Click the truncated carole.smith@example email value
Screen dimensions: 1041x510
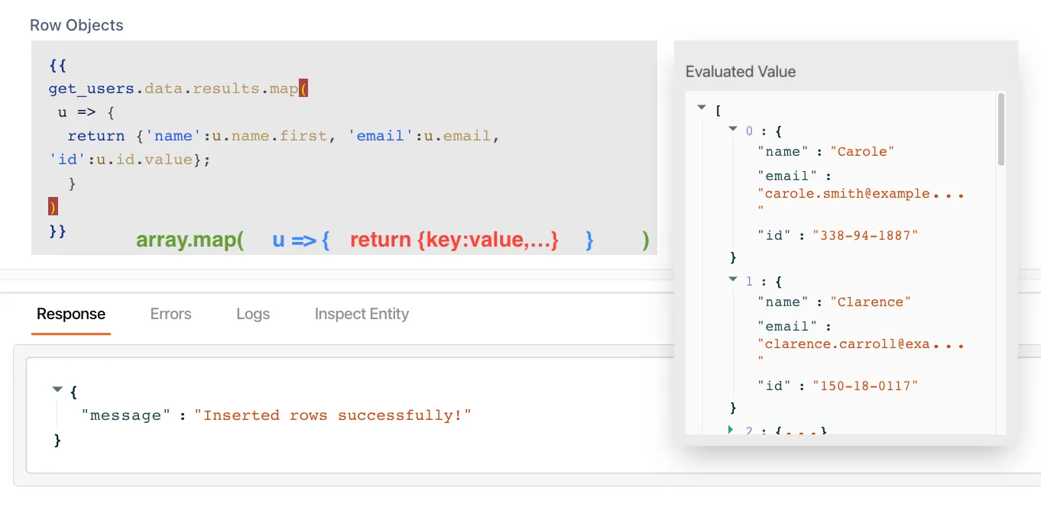tap(860, 193)
